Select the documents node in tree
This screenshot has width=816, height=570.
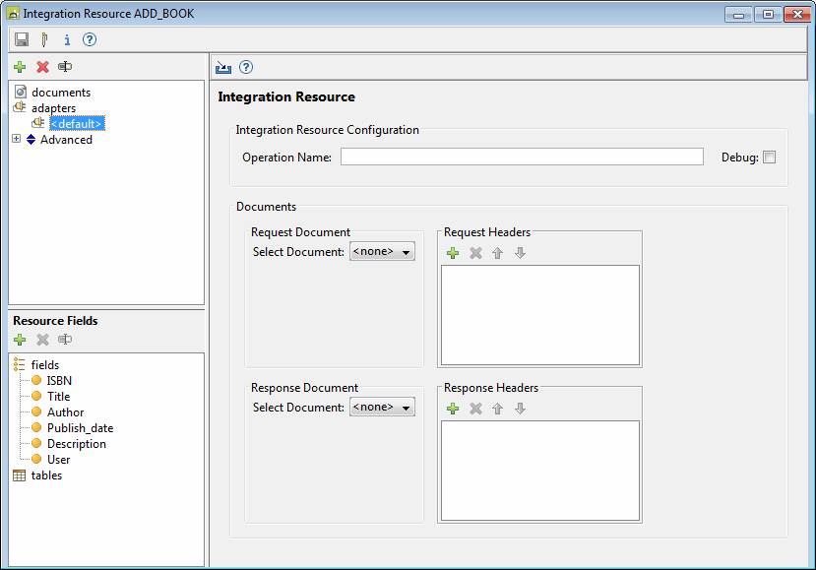pos(60,93)
